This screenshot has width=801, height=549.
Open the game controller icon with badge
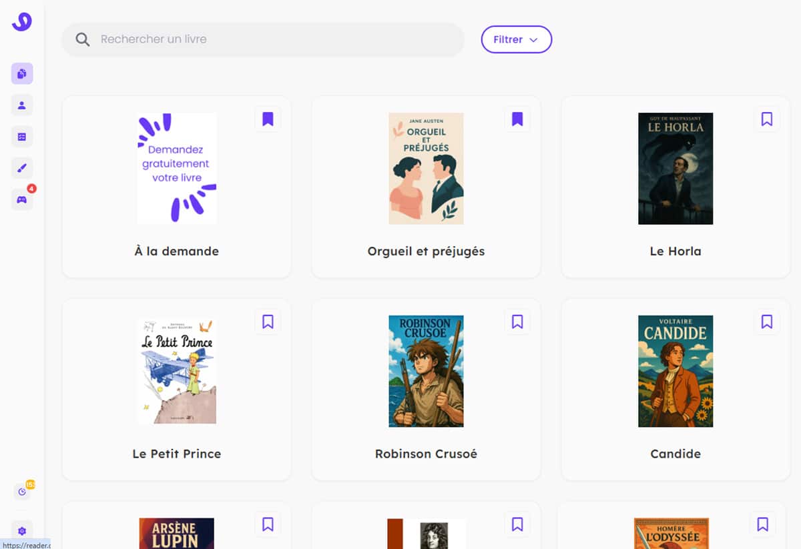22,199
